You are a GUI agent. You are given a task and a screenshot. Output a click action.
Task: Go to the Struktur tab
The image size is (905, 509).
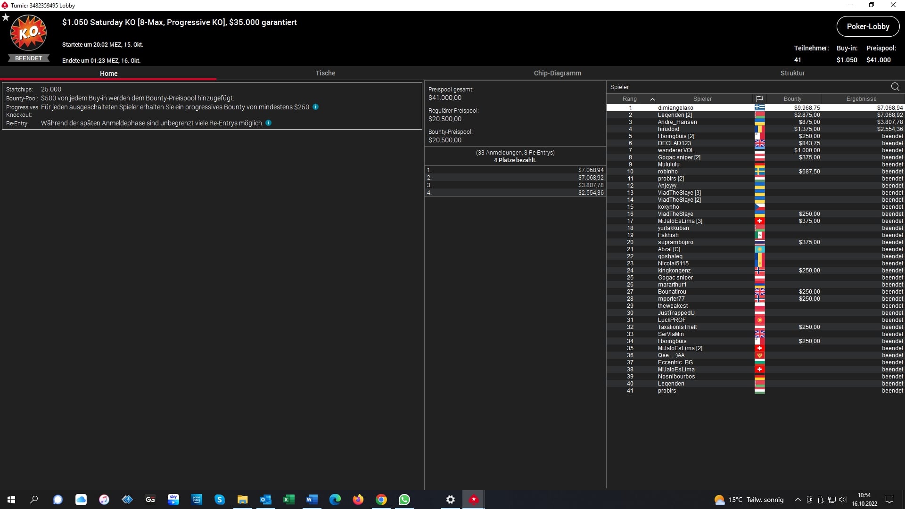(792, 73)
